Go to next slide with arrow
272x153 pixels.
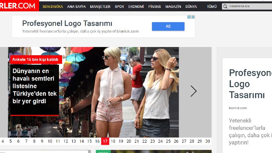tap(193, 91)
